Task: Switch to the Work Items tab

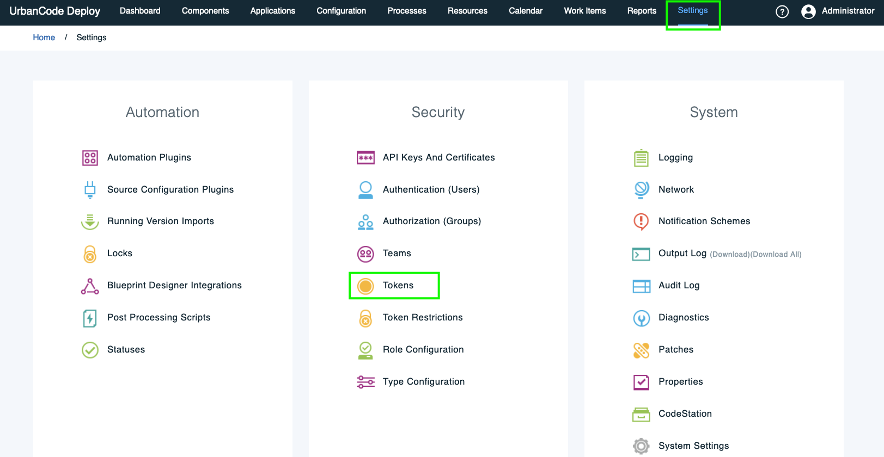Action: point(585,11)
